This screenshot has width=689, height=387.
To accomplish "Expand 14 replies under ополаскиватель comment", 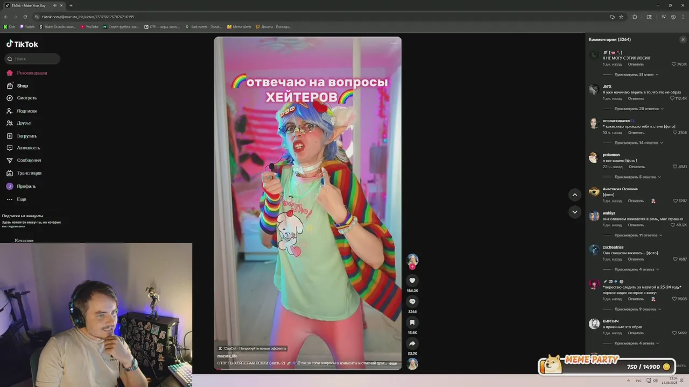I will click(638, 143).
